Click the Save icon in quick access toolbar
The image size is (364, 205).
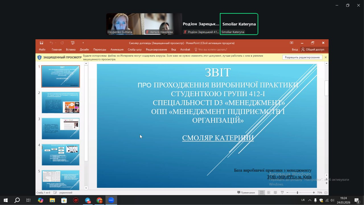pyautogui.click(x=42, y=43)
